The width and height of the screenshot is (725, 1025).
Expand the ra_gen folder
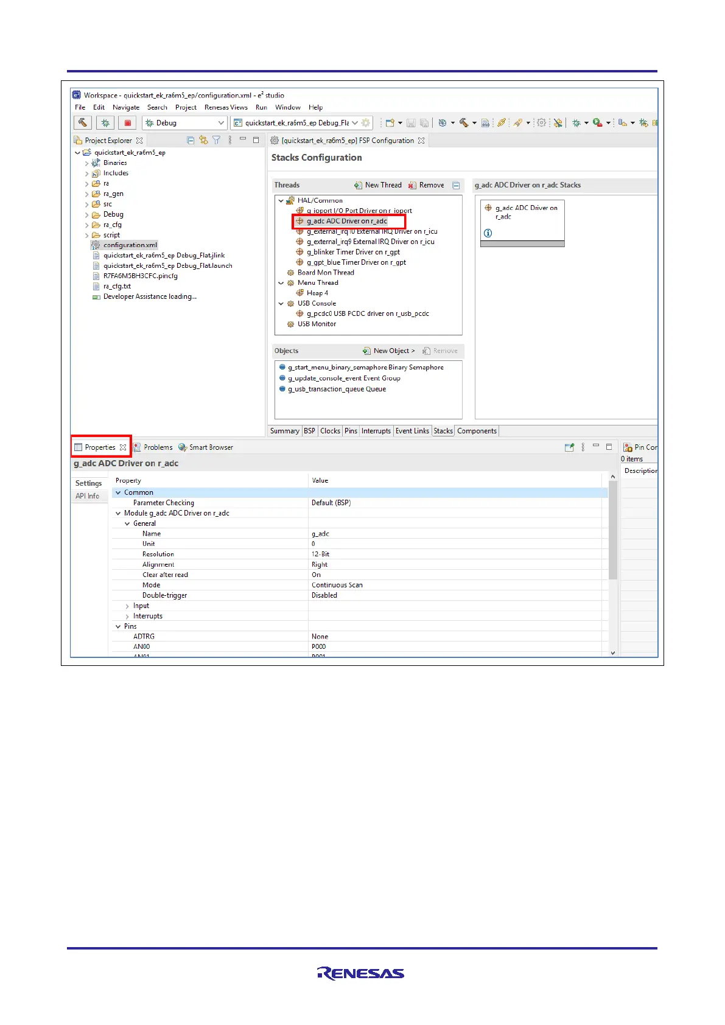click(x=86, y=194)
